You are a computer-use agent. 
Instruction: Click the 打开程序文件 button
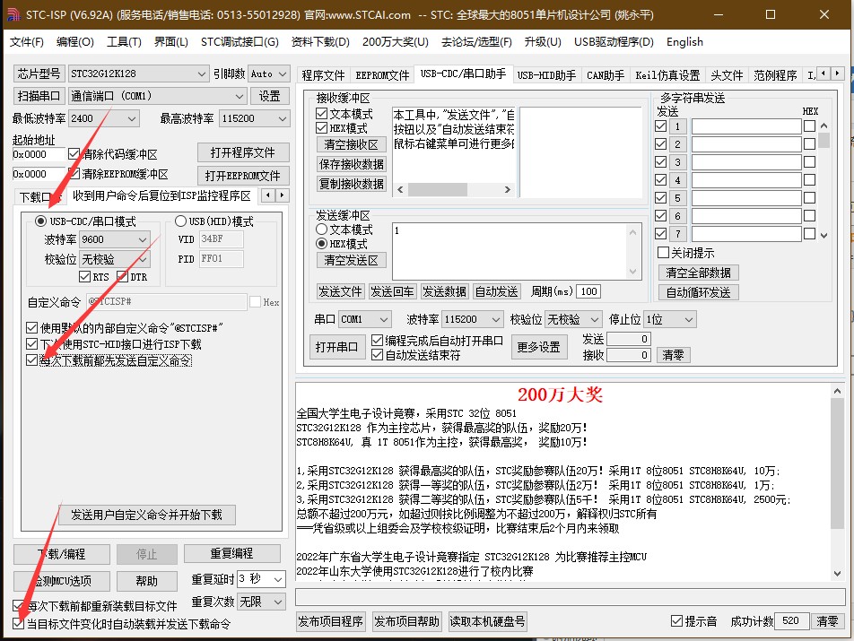pos(243,153)
